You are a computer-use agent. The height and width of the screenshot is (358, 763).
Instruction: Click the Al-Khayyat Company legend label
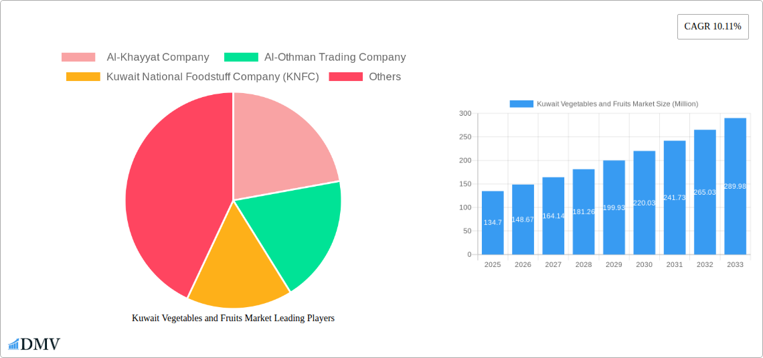(158, 58)
